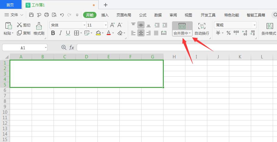
Task: Click the decrease indent icon
Action: (x=157, y=25)
